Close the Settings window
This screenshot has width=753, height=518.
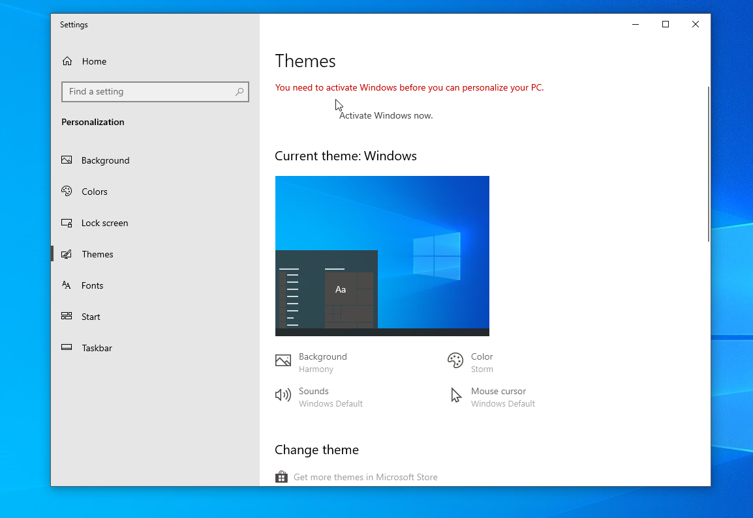(695, 24)
